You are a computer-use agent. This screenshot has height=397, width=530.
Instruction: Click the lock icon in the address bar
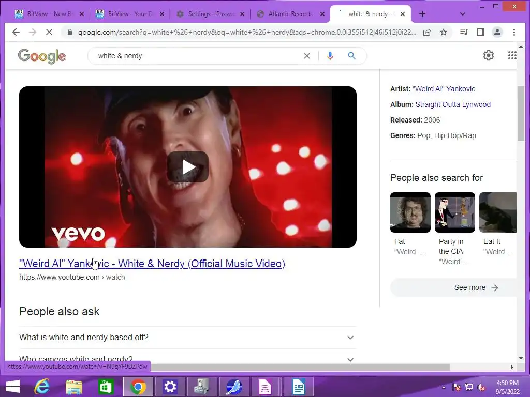tap(70, 32)
